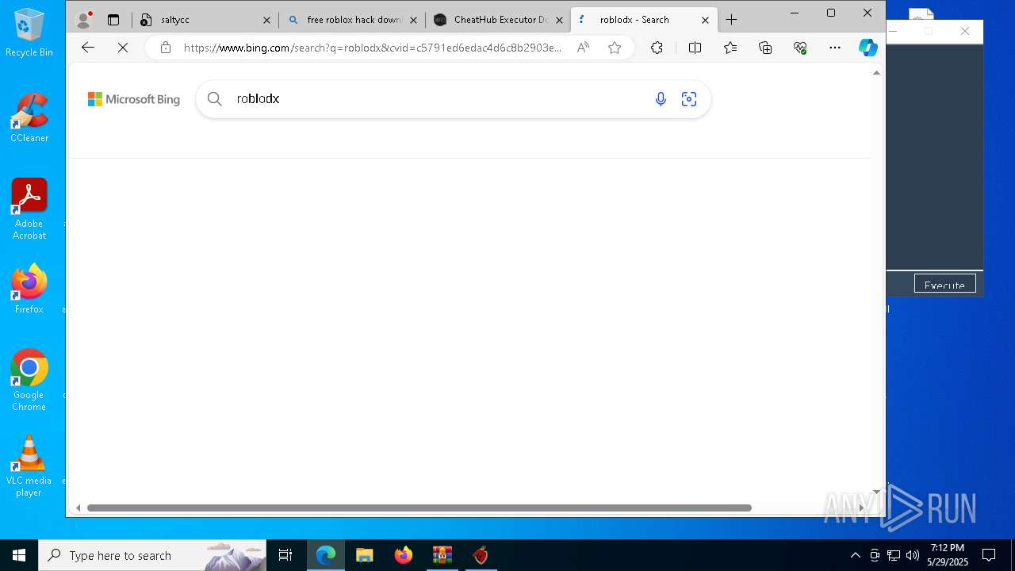The width and height of the screenshot is (1015, 571).
Task: Open the red app on taskbar
Action: pyautogui.click(x=481, y=555)
